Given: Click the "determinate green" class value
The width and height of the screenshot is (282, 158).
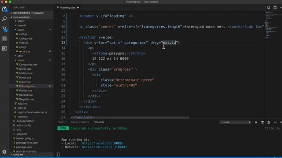Looking at the screenshot, I should click(134, 80).
